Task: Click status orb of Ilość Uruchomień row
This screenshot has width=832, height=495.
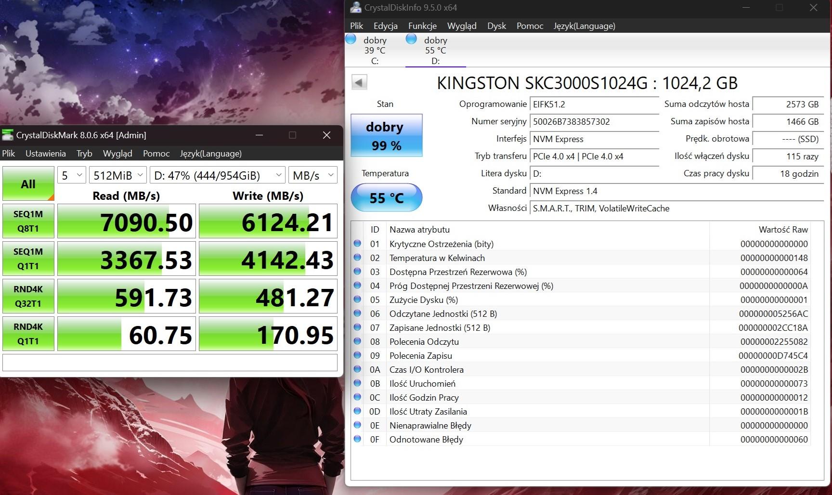Action: [x=357, y=383]
